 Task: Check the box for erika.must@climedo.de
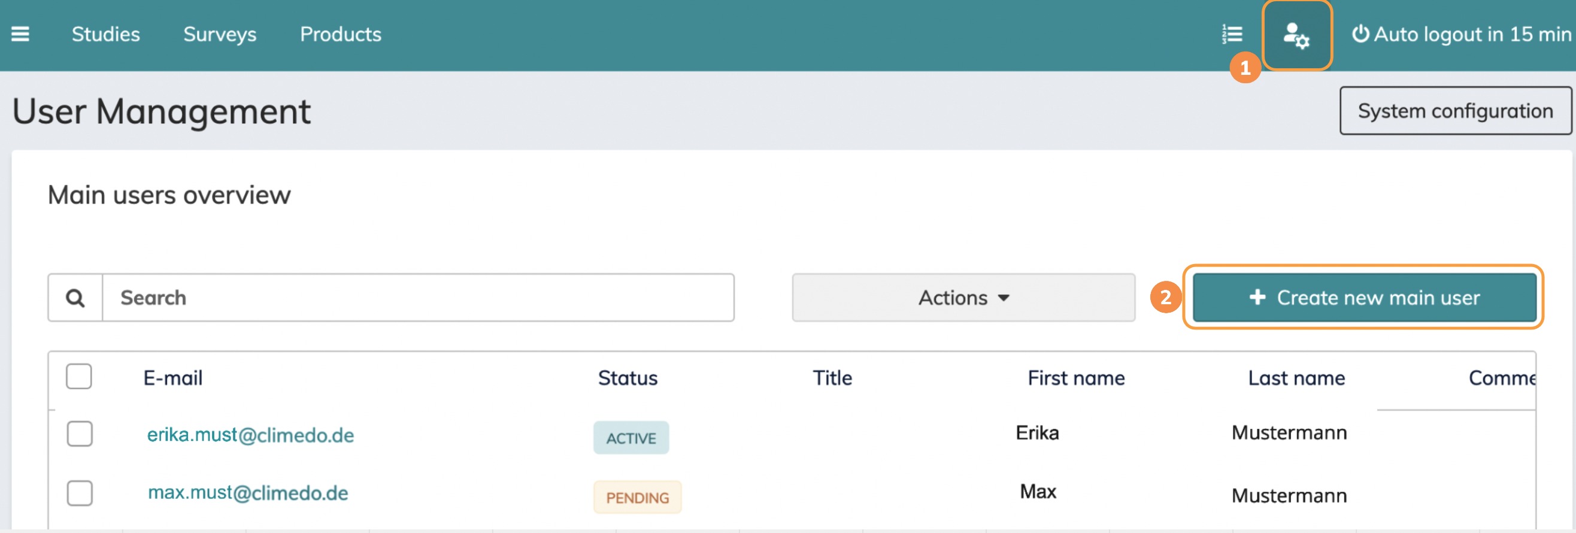(80, 434)
